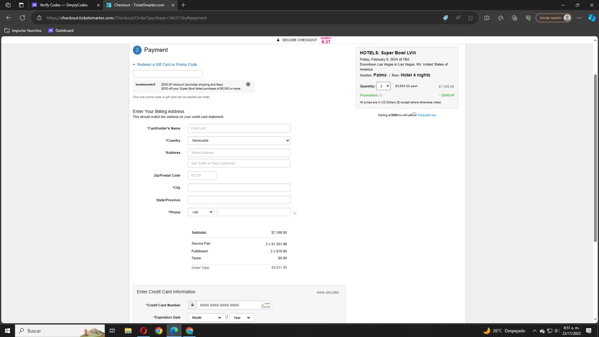This screenshot has height=337, width=599.
Task: Open a new browser tab
Action: (183, 5)
